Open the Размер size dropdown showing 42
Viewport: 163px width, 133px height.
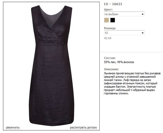coord(124,33)
